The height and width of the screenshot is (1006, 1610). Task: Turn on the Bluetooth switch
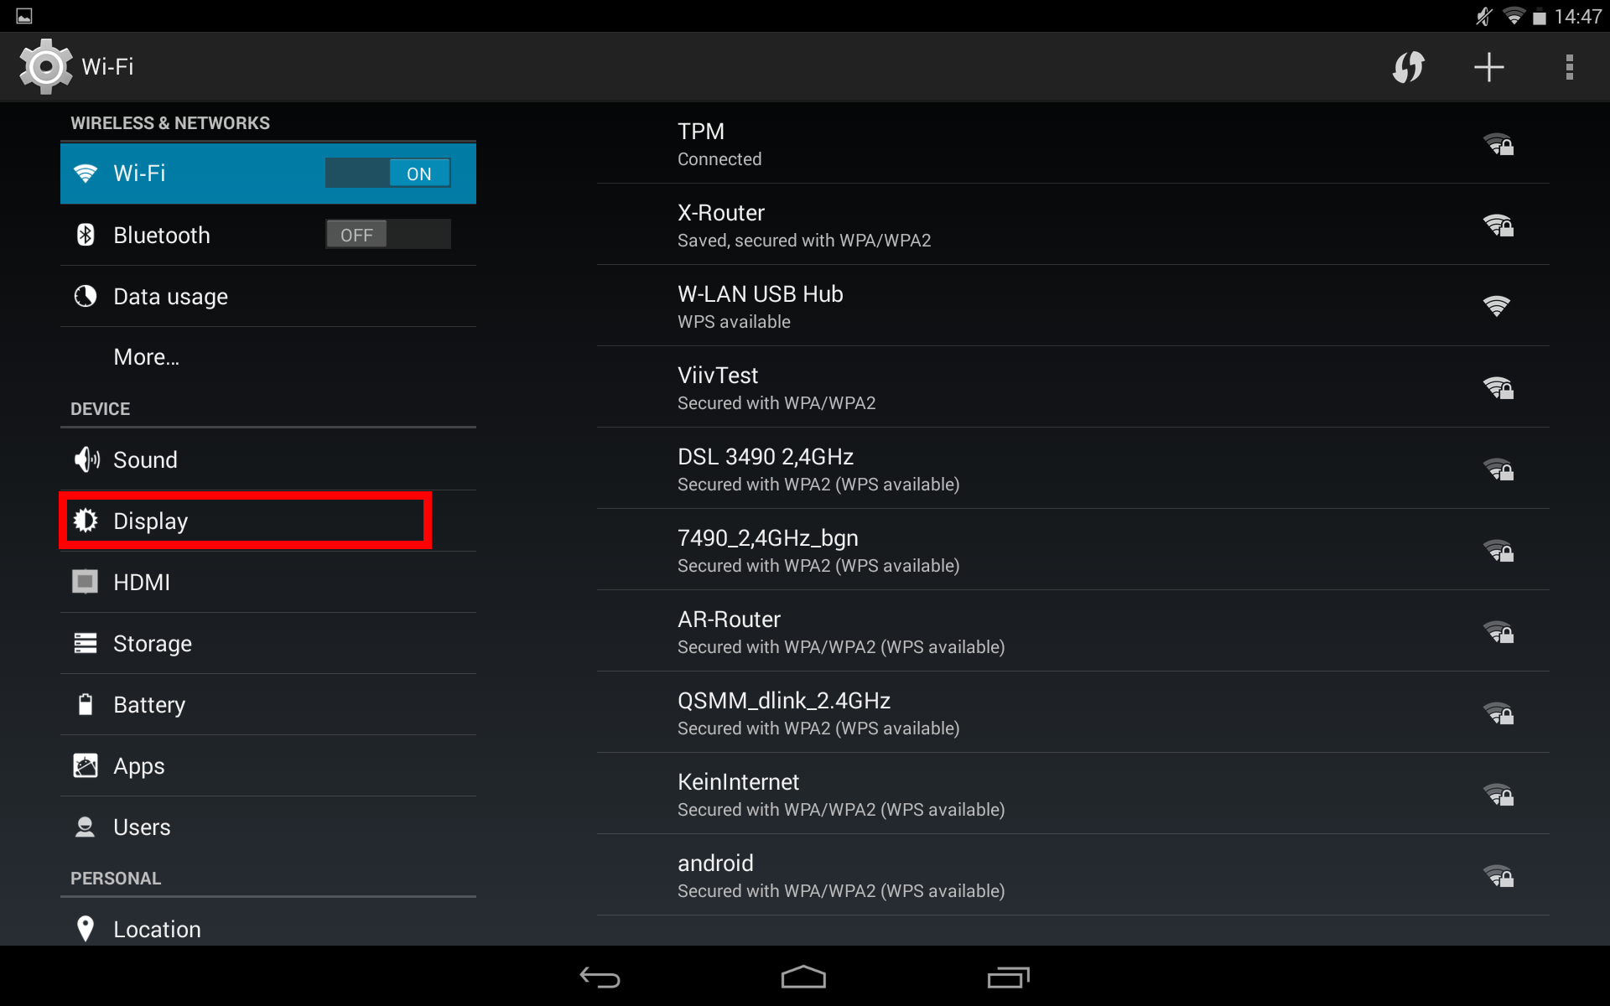pos(388,235)
